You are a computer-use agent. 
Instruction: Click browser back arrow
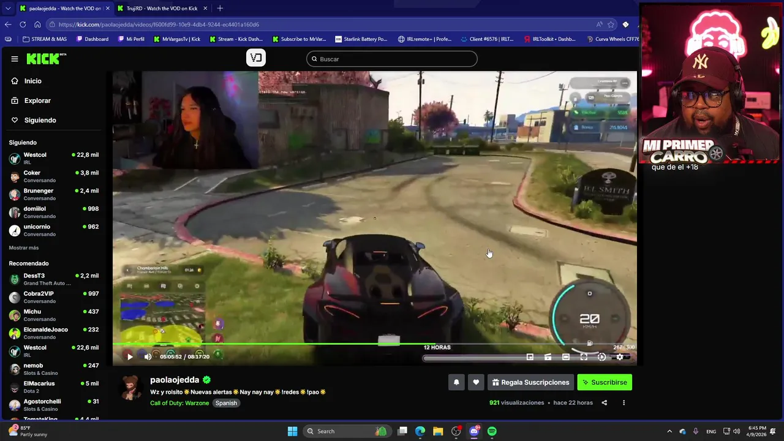(8, 24)
